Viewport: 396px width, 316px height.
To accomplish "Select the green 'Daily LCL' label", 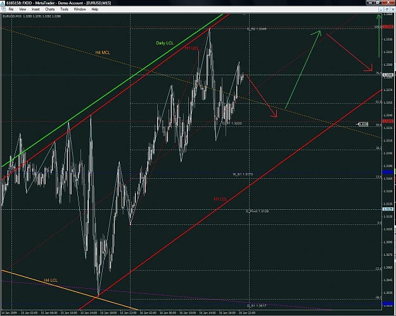I will tap(165, 43).
